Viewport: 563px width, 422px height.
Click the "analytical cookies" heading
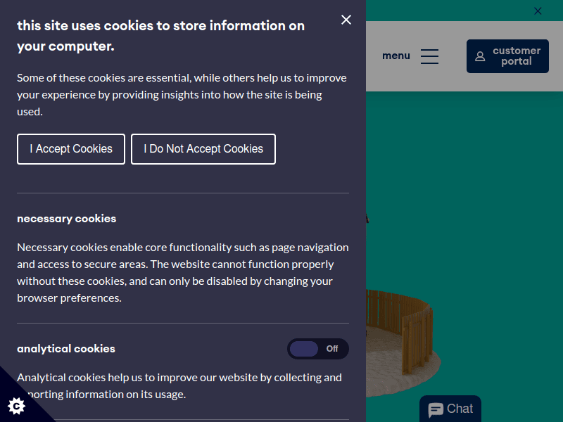pyautogui.click(x=66, y=349)
